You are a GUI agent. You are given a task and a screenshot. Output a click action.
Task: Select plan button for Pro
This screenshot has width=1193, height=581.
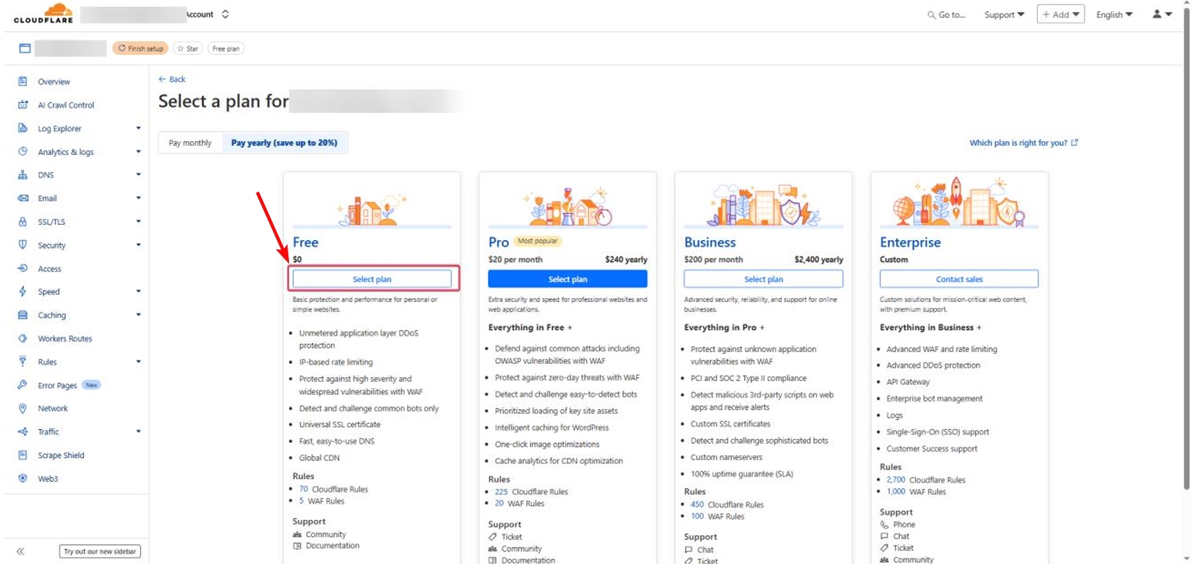tap(567, 279)
